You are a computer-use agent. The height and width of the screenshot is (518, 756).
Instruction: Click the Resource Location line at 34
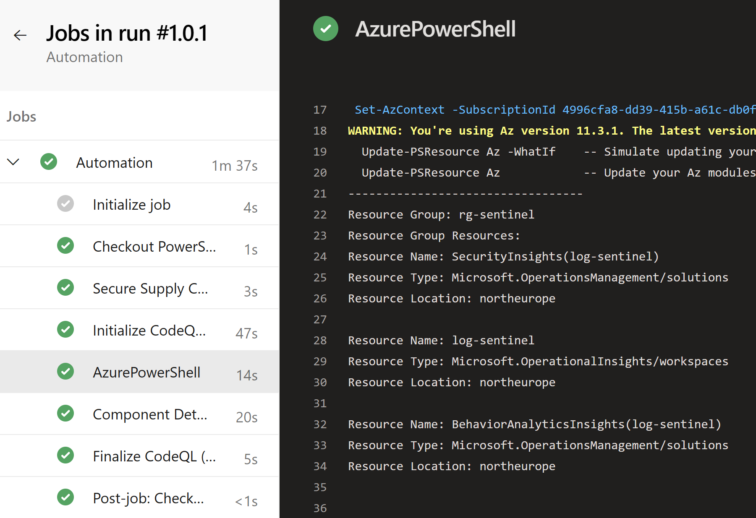tap(452, 466)
